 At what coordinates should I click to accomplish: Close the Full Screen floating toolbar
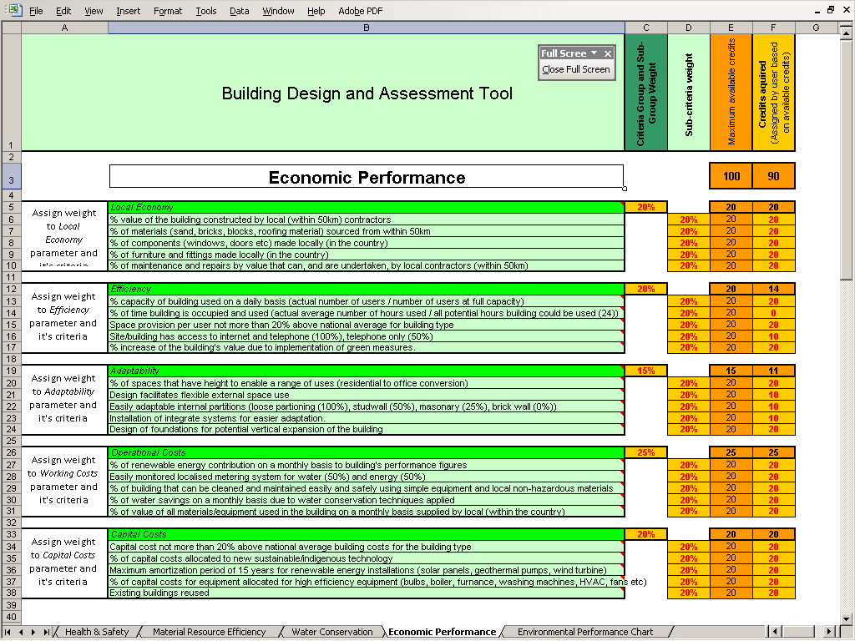tap(608, 53)
